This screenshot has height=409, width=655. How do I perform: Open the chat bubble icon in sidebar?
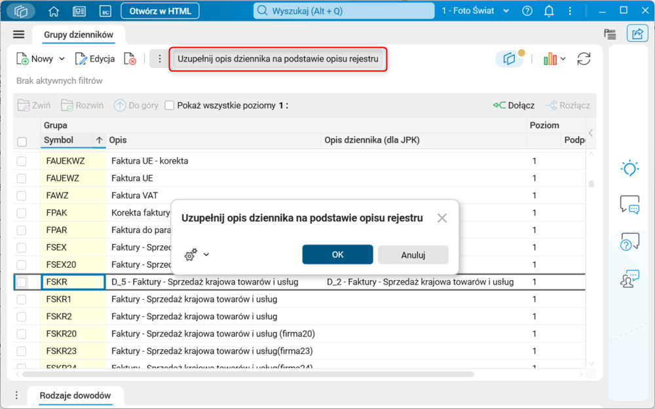click(x=629, y=205)
